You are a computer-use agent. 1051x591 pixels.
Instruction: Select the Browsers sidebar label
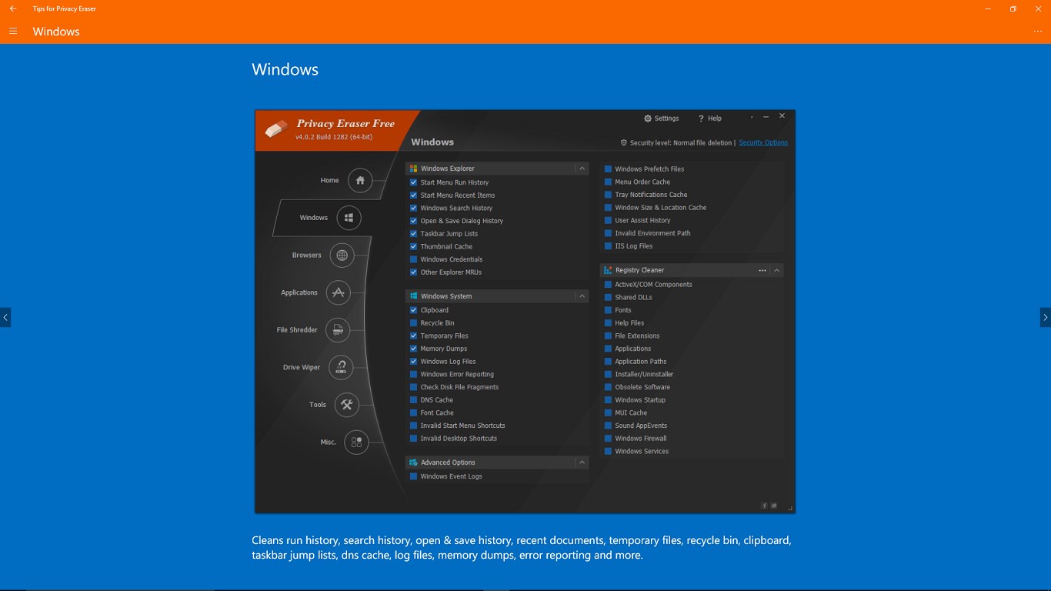[306, 255]
